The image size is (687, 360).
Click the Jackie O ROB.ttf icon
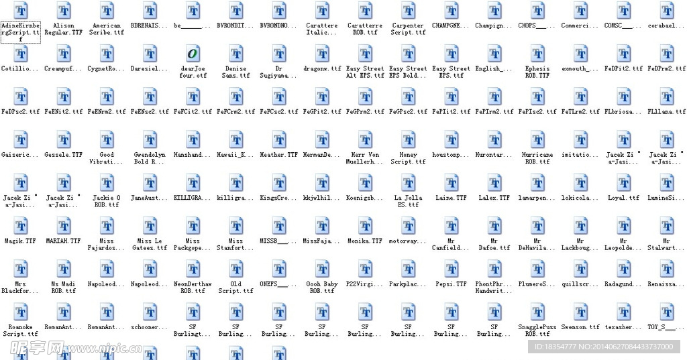(x=107, y=182)
